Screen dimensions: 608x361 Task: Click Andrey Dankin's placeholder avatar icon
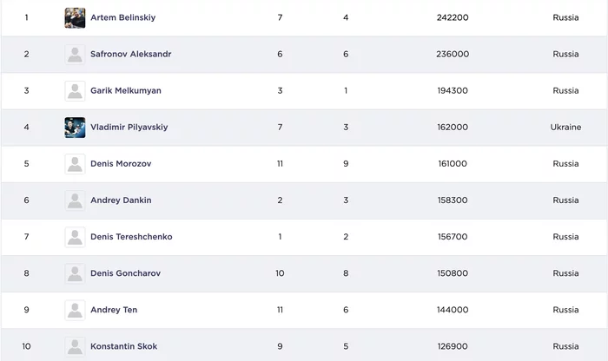pos(75,200)
